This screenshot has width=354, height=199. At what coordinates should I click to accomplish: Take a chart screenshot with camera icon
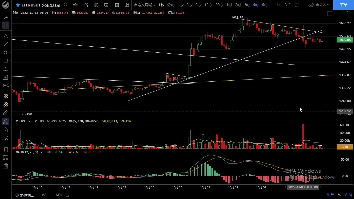[287, 5]
